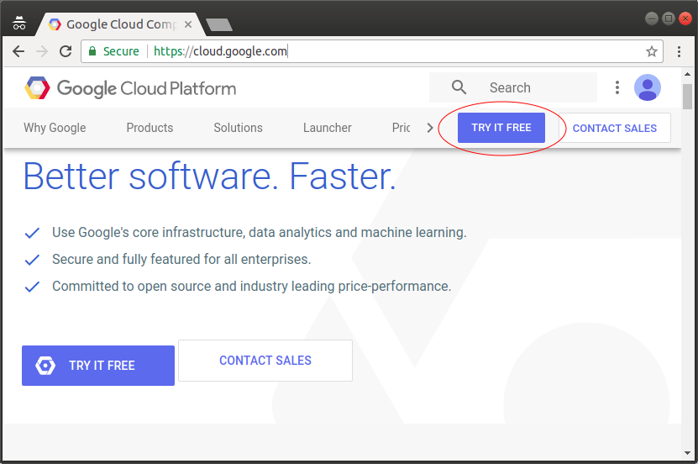Click TRY IT FREE in the nav bar
This screenshot has width=698, height=464.
pyautogui.click(x=501, y=128)
